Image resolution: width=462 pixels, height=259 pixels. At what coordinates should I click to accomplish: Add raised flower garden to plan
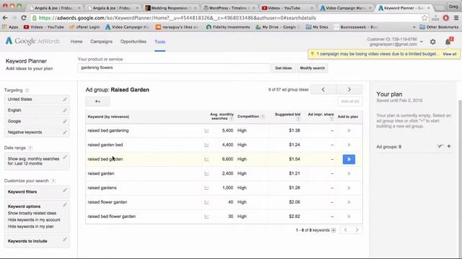tap(349, 202)
